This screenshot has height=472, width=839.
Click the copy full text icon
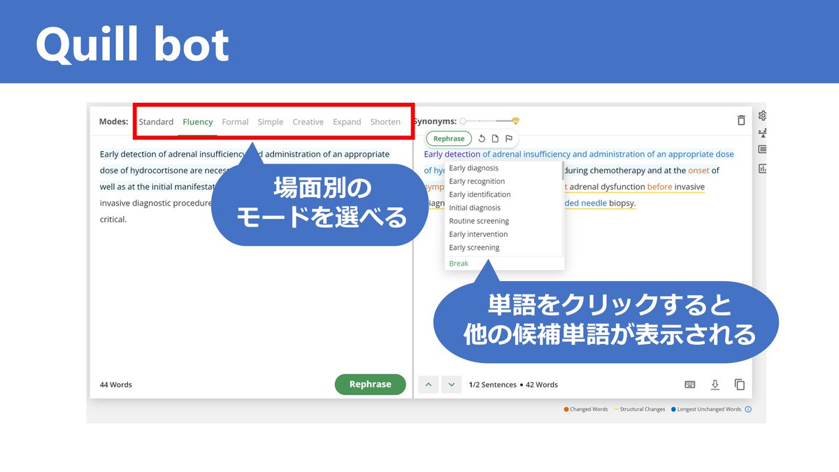coord(740,385)
